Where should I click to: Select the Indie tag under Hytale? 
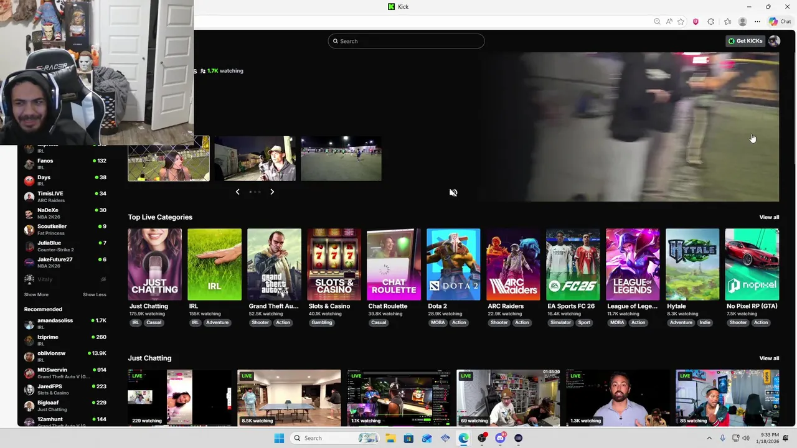(705, 322)
